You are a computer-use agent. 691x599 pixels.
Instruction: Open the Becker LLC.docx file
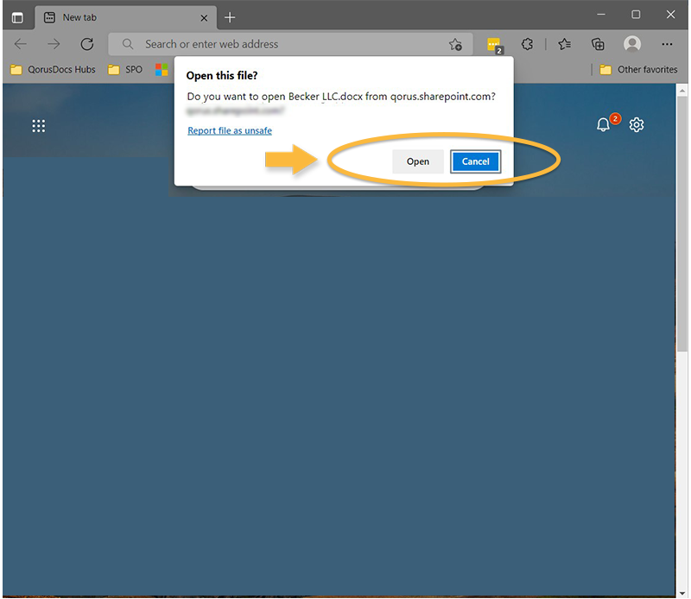click(417, 161)
